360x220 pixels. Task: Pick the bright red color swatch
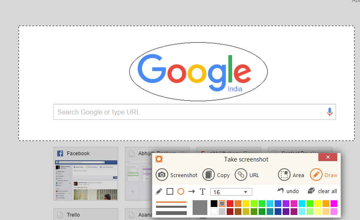(230, 204)
